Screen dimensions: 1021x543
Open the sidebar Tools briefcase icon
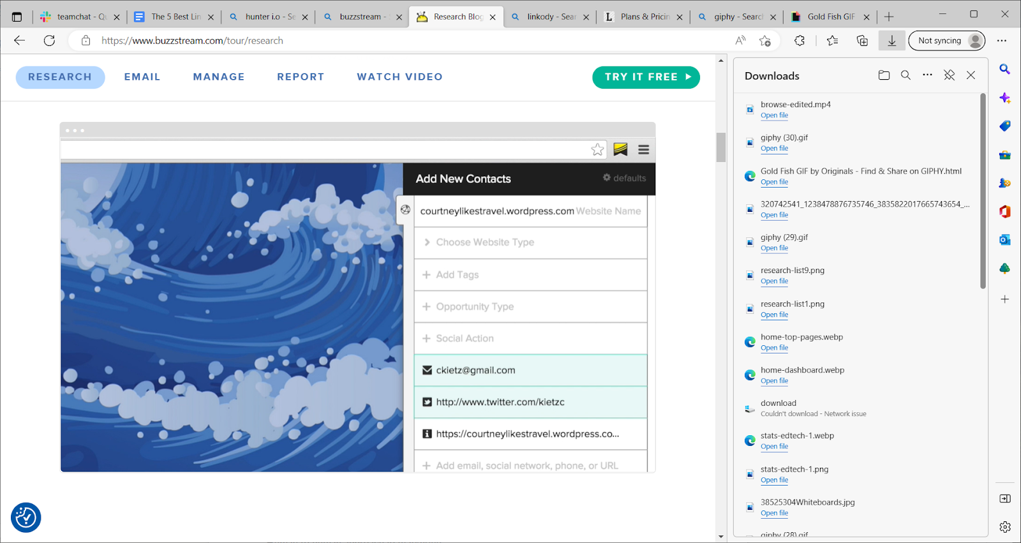(x=1004, y=155)
